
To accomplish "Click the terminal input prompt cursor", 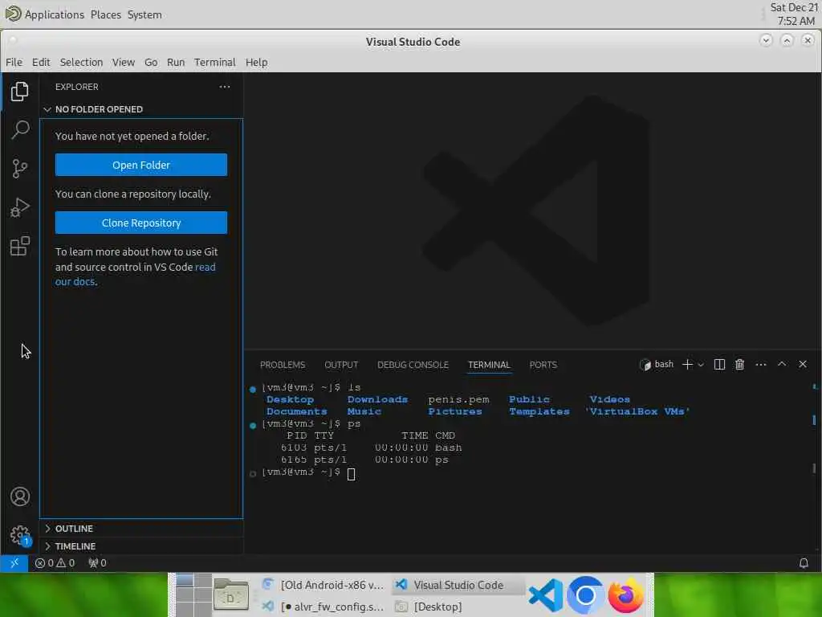I will [x=352, y=474].
